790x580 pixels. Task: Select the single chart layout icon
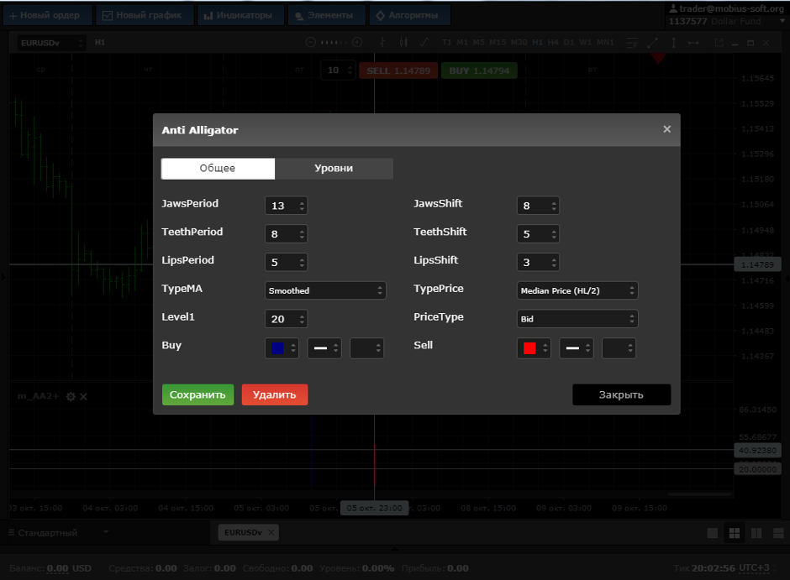coord(713,533)
